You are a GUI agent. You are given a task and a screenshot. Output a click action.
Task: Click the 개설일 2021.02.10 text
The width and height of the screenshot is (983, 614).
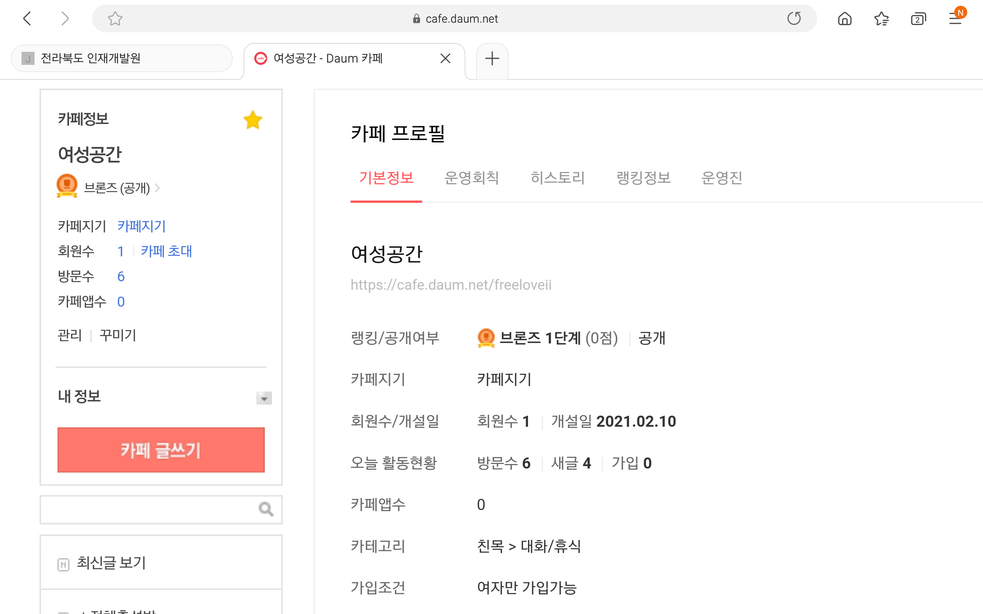[613, 421]
